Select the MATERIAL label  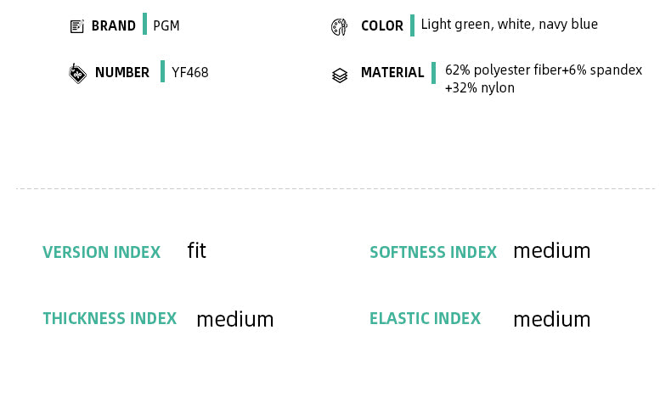click(392, 73)
